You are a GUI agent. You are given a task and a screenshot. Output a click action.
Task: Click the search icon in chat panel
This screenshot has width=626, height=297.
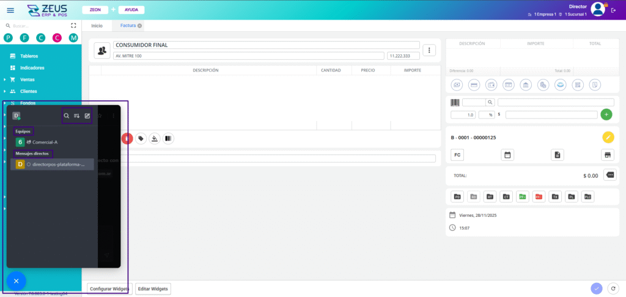(x=67, y=116)
